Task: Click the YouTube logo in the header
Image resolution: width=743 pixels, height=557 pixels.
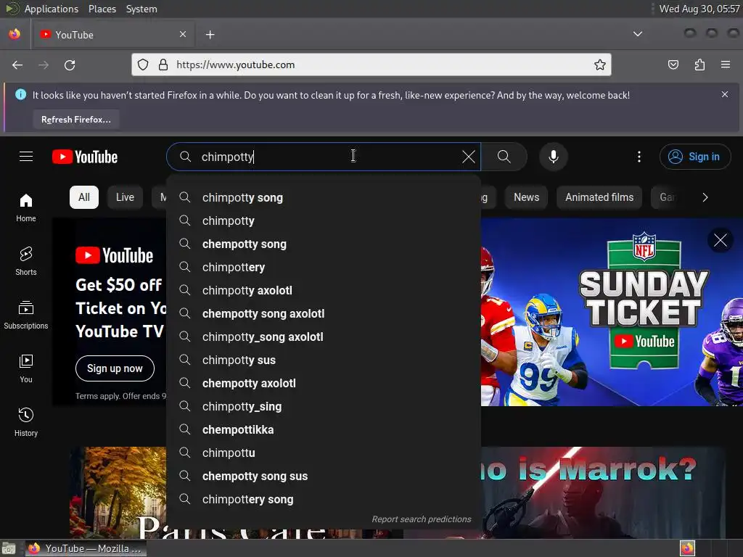Action: coord(85,157)
